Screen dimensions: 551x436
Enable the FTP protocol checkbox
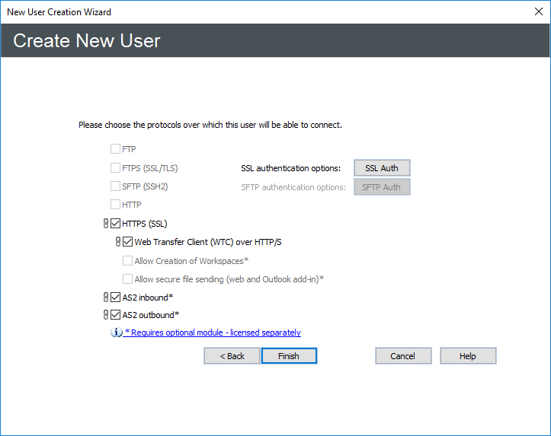pyautogui.click(x=116, y=149)
